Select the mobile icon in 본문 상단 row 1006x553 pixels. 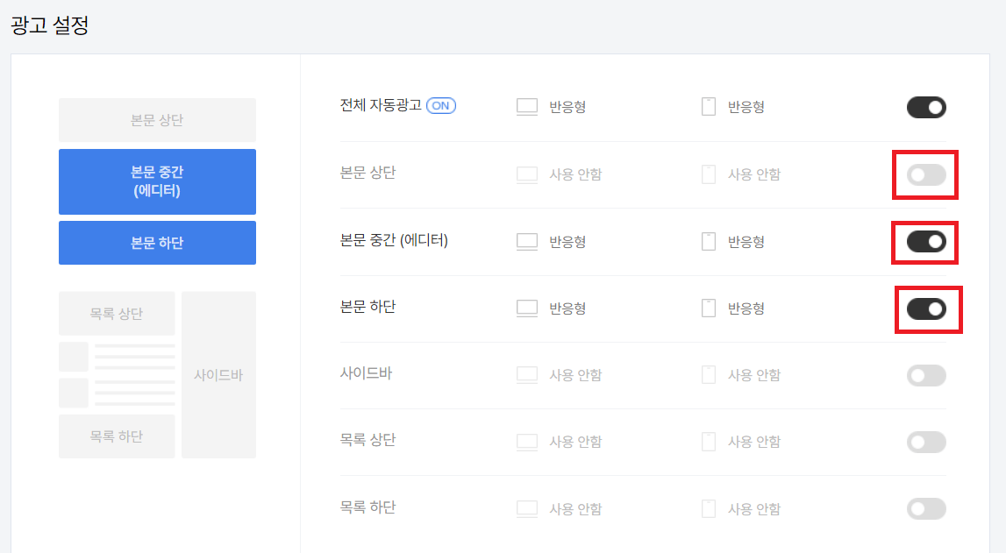click(x=708, y=174)
